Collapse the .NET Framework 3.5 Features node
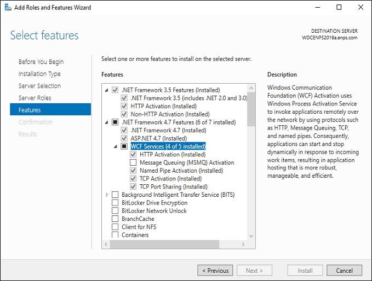Screen dimensions: 372x281 [106, 90]
